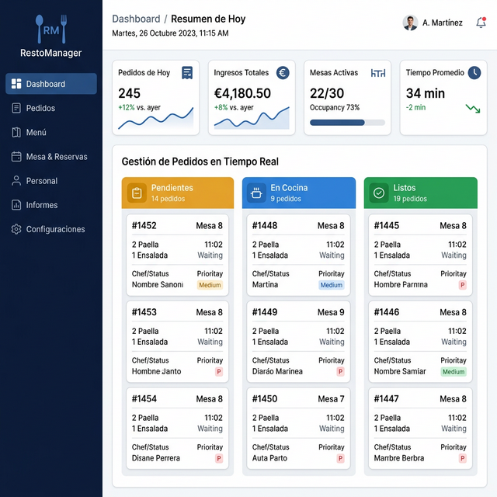The image size is (497, 497).
Task: Click the tables icon on Mesas Activas
Action: pyautogui.click(x=378, y=73)
